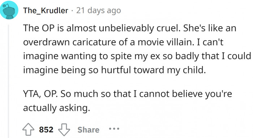Click the words 'The OP is almost'
This screenshot has height=138, width=253.
(x=60, y=28)
